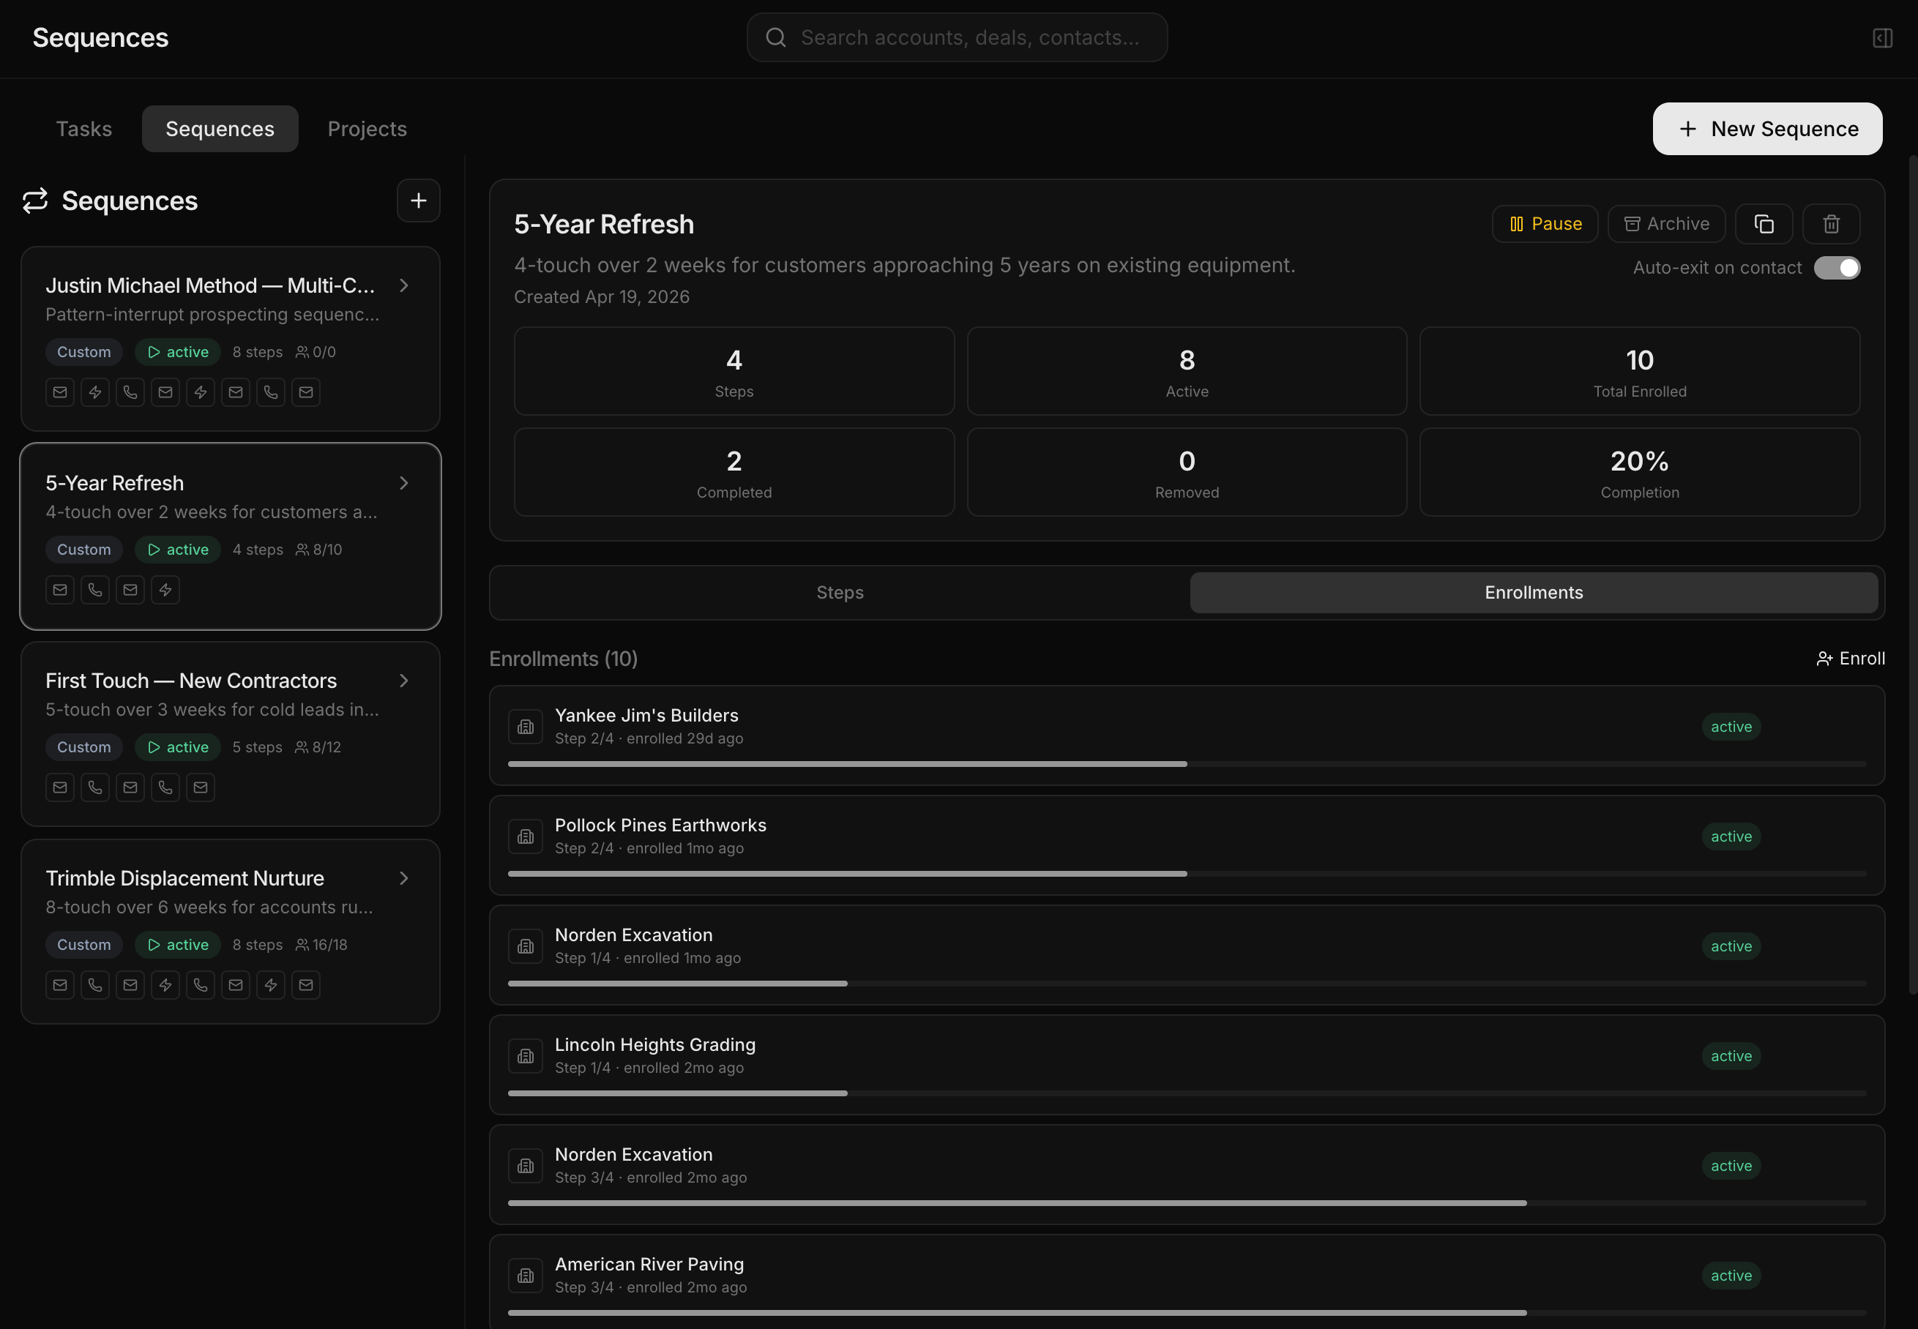Image resolution: width=1918 pixels, height=1329 pixels.
Task: Click the search magnifier icon
Action: [775, 37]
